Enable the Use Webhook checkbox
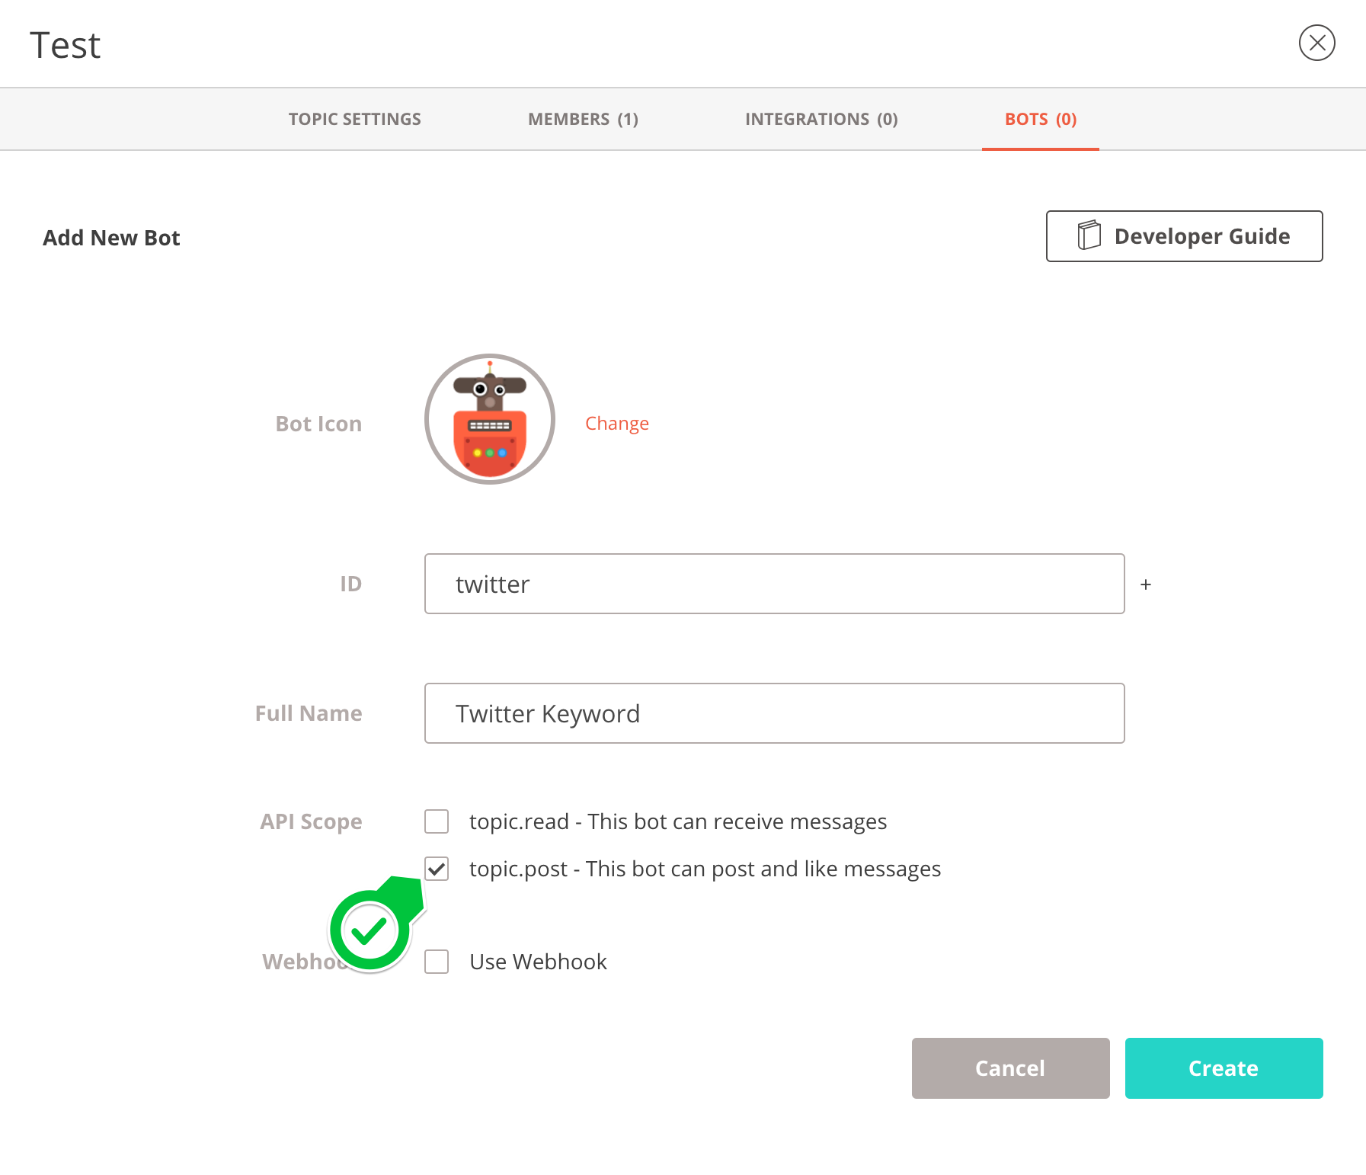Screen dimensions: 1366x1175 pyautogui.click(x=437, y=962)
